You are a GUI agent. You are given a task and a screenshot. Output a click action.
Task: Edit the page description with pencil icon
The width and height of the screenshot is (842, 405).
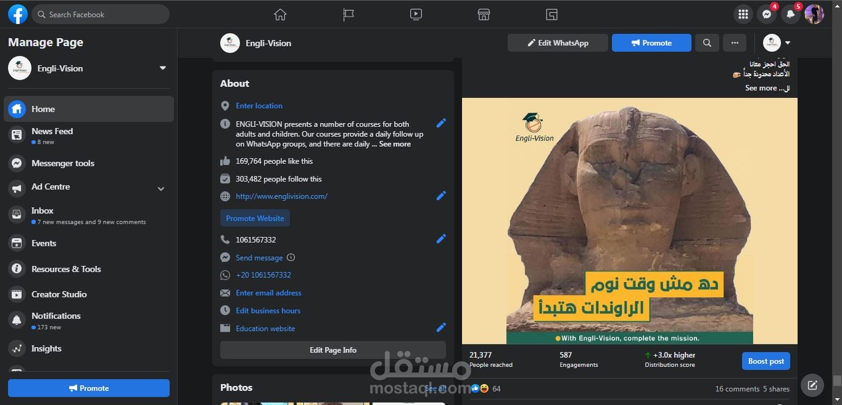(441, 123)
